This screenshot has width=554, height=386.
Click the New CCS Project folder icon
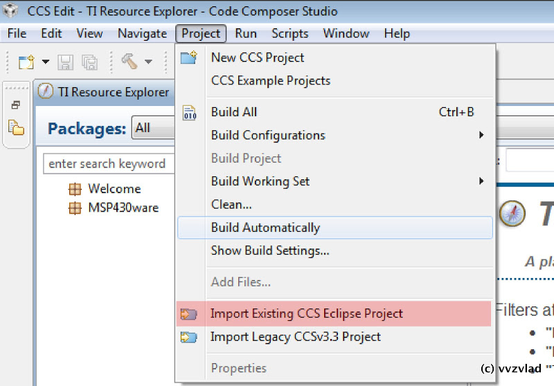(x=188, y=57)
